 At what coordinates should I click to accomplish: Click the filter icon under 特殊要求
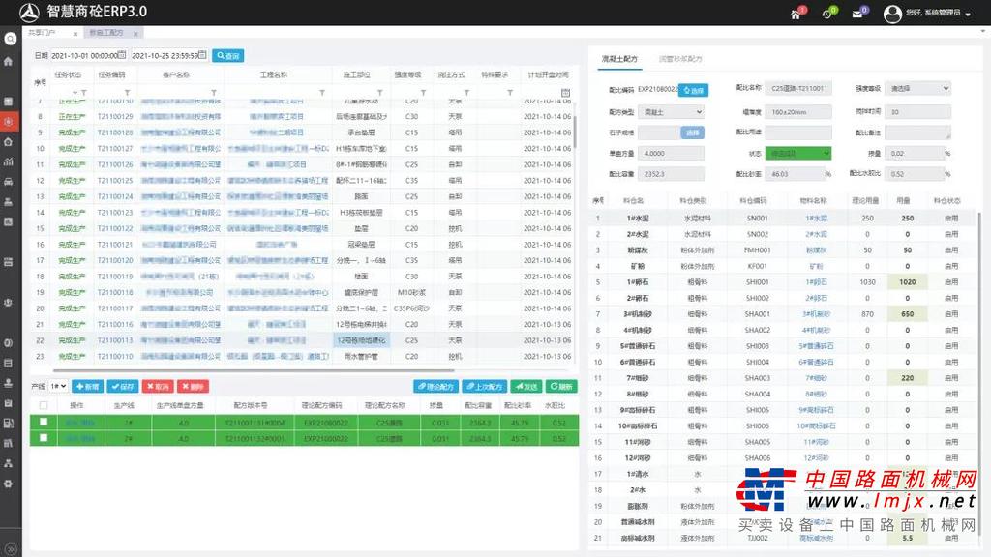509,93
